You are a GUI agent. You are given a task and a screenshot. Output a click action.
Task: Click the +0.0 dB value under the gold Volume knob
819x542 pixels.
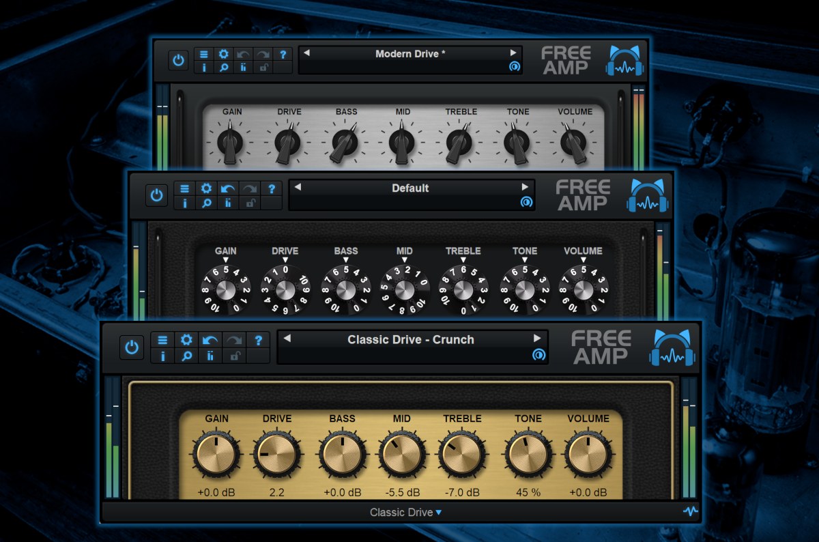[x=588, y=492]
